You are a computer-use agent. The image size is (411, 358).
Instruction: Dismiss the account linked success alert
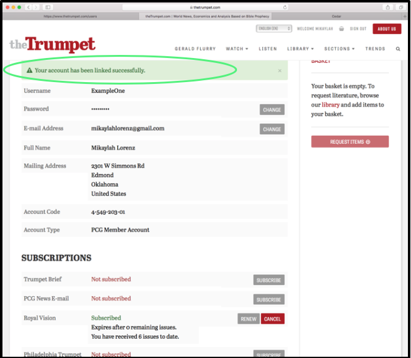coord(280,70)
